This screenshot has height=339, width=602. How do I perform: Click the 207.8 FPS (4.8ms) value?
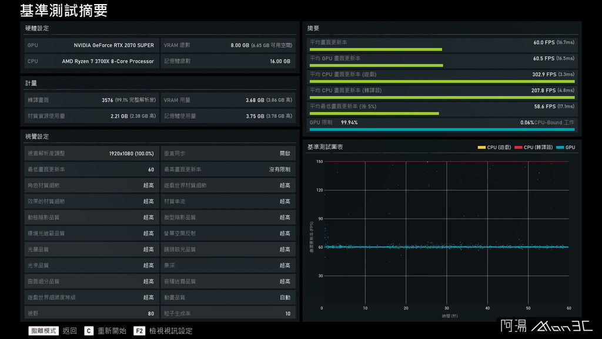553,90
